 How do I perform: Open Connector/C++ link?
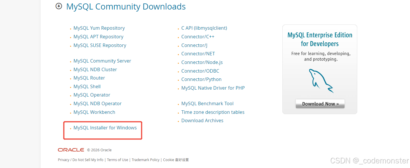[x=198, y=37]
